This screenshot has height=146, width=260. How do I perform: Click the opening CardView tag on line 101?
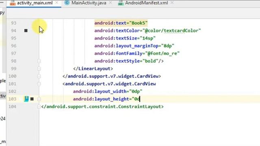pyautogui.click(x=109, y=84)
